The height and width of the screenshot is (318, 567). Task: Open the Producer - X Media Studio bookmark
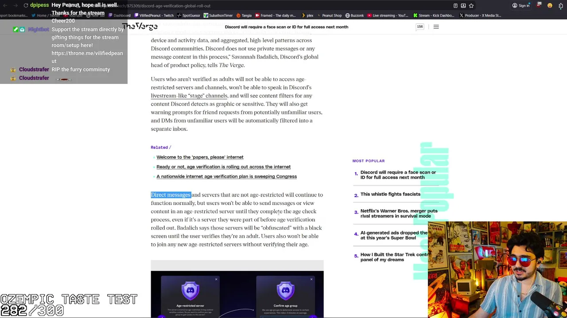480,15
